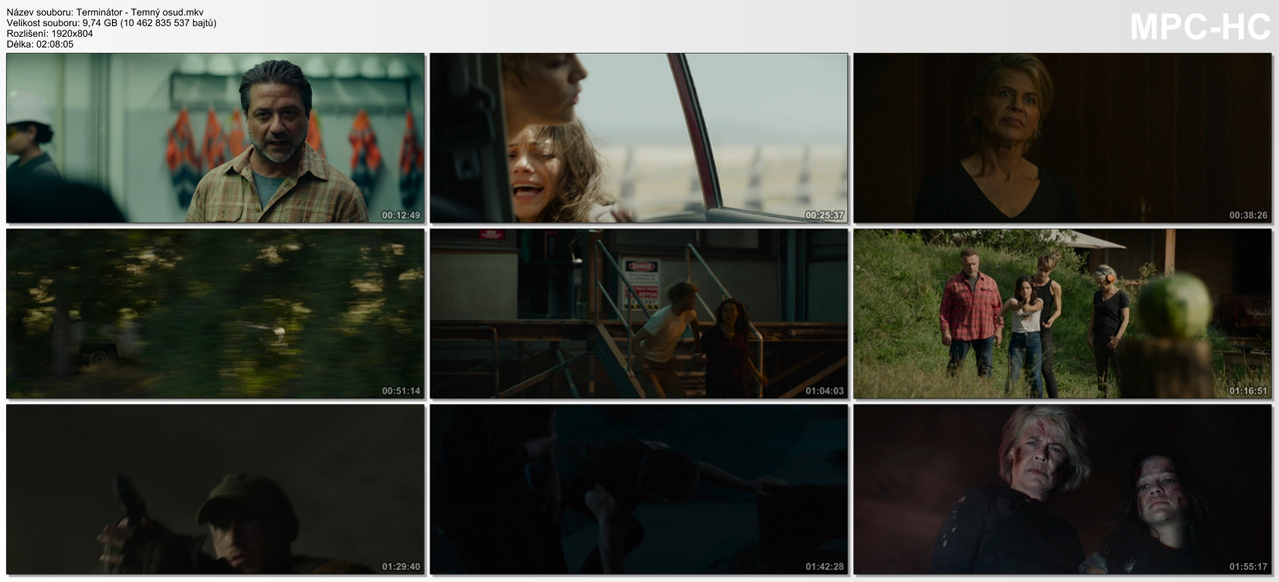Open the thumbnail stamped 01:55:17

1062,489
